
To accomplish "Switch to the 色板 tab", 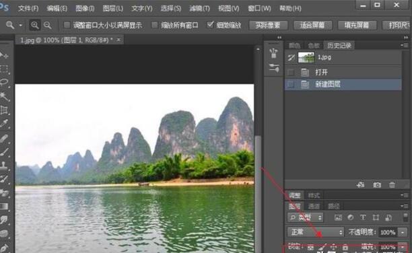I will [314, 46].
